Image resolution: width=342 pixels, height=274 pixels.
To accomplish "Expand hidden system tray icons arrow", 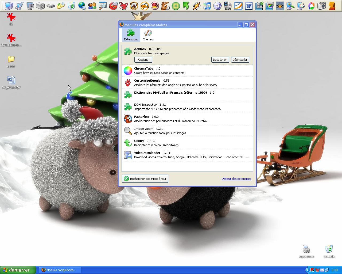I will click(x=307, y=270).
